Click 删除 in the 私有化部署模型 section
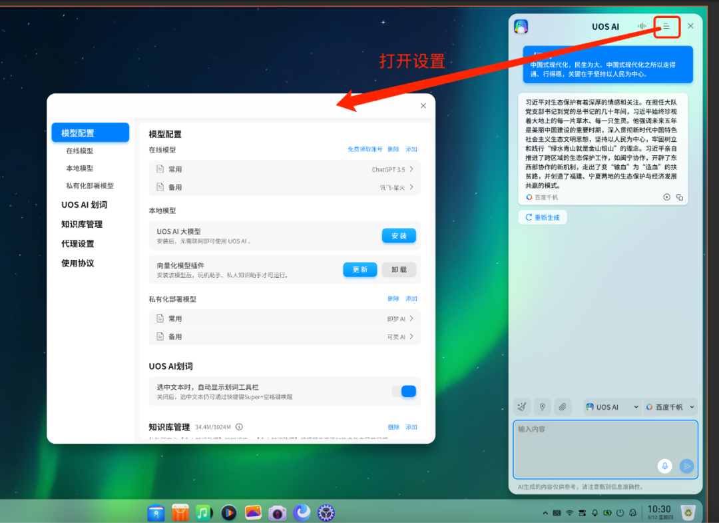The width and height of the screenshot is (719, 523). pyautogui.click(x=393, y=298)
